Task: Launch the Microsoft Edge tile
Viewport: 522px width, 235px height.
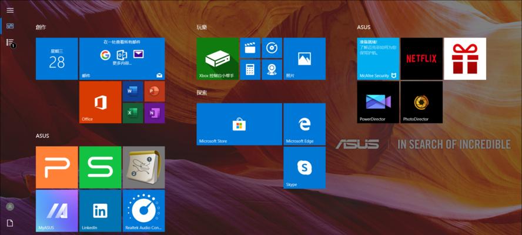Action: (x=304, y=124)
